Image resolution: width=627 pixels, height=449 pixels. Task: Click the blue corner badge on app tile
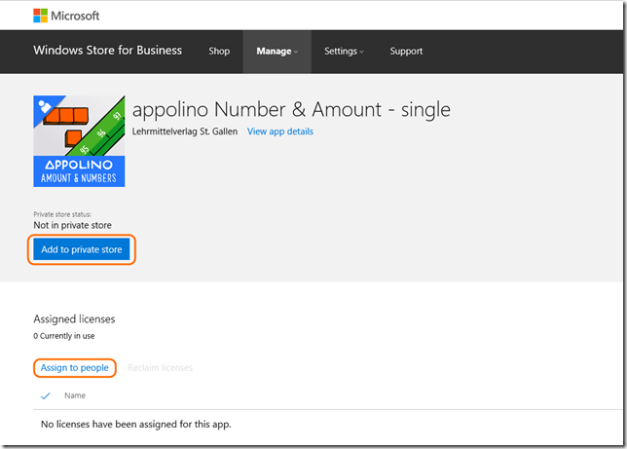coord(42,104)
